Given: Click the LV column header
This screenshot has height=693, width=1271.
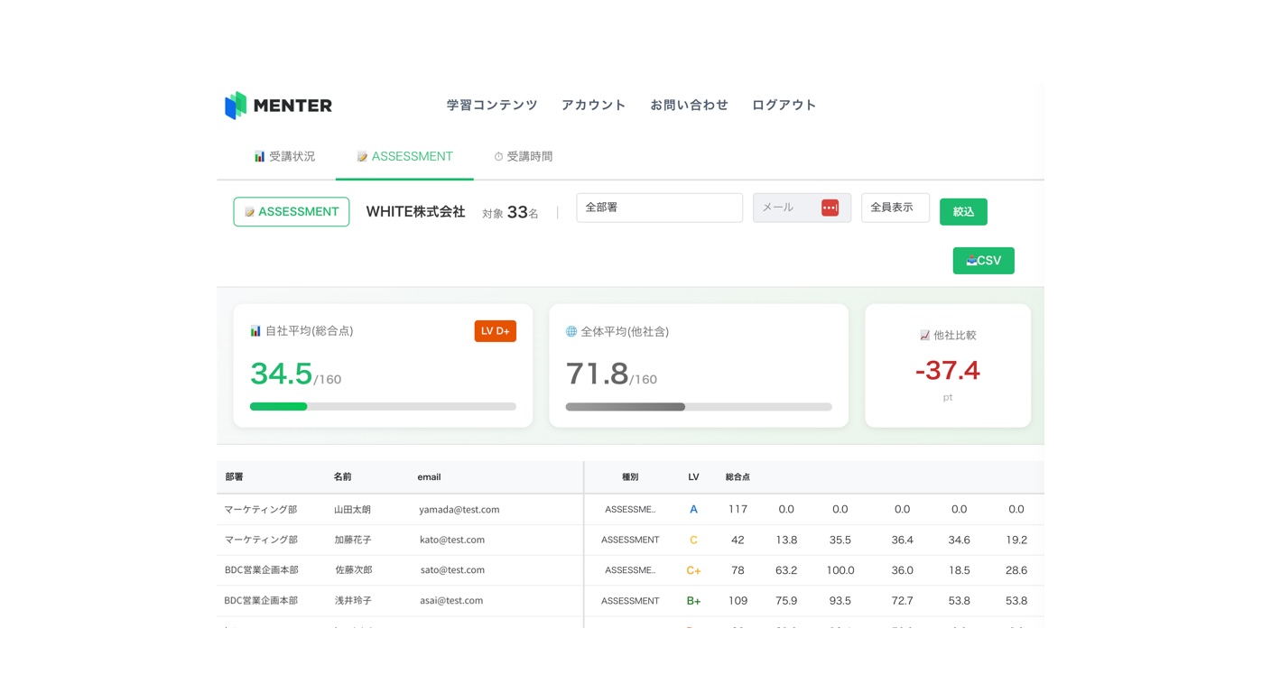Looking at the screenshot, I should [x=693, y=477].
